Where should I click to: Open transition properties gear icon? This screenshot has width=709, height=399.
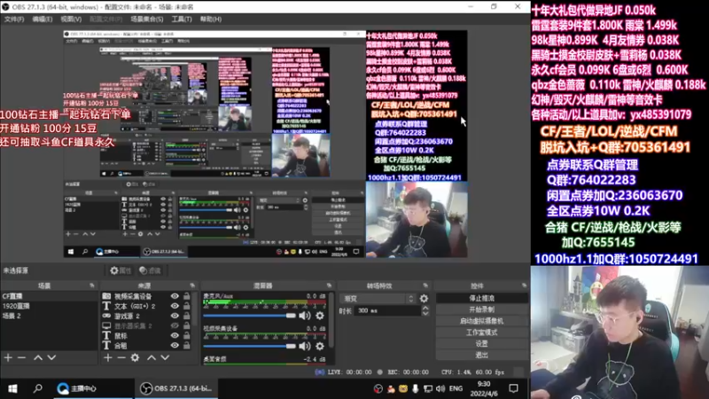pyautogui.click(x=424, y=299)
